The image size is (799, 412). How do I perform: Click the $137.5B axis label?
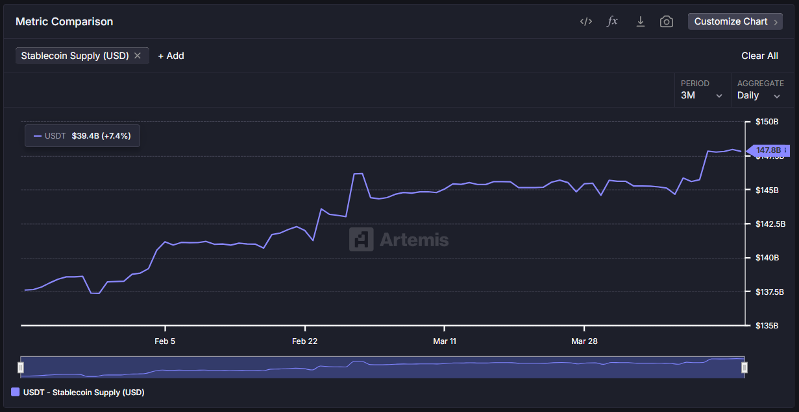tap(770, 292)
